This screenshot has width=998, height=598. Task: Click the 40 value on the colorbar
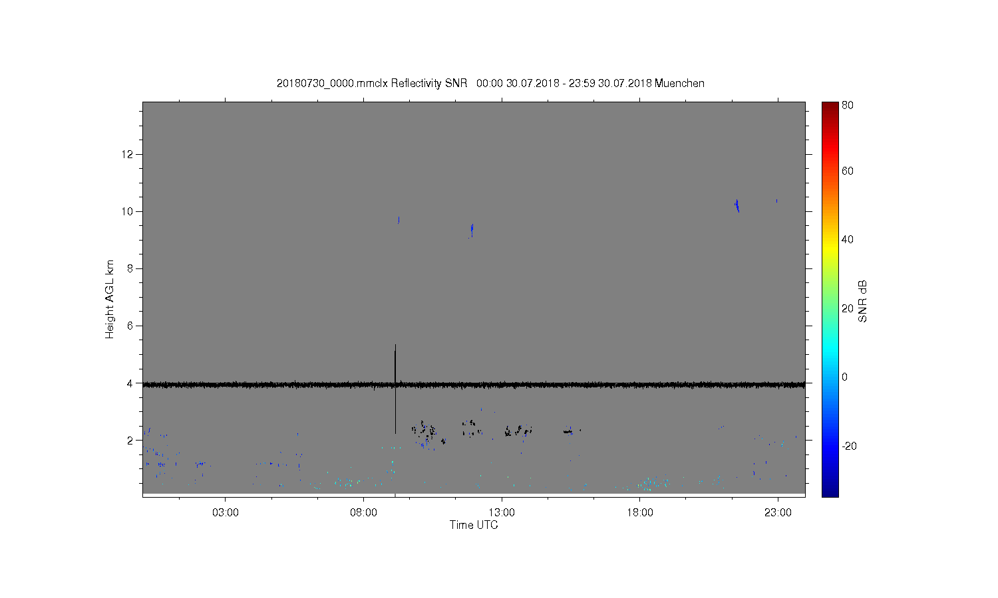pos(848,240)
